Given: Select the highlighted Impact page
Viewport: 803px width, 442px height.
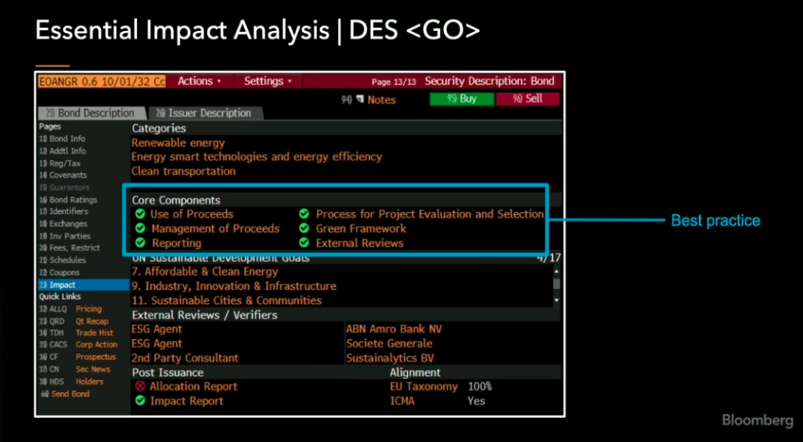Looking at the screenshot, I should click(83, 285).
